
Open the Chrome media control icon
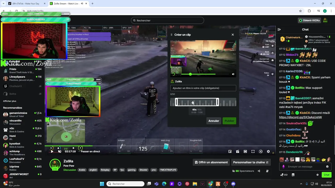(x=319, y=11)
